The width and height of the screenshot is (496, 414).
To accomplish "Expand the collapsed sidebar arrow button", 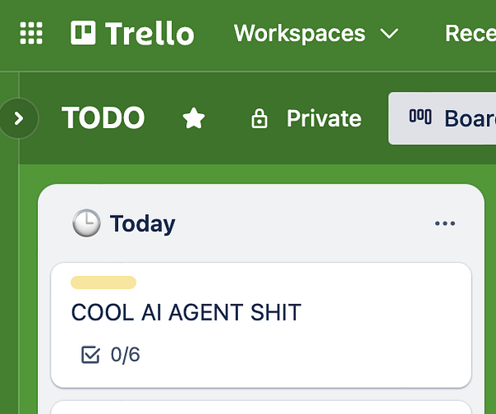I will pyautogui.click(x=20, y=118).
